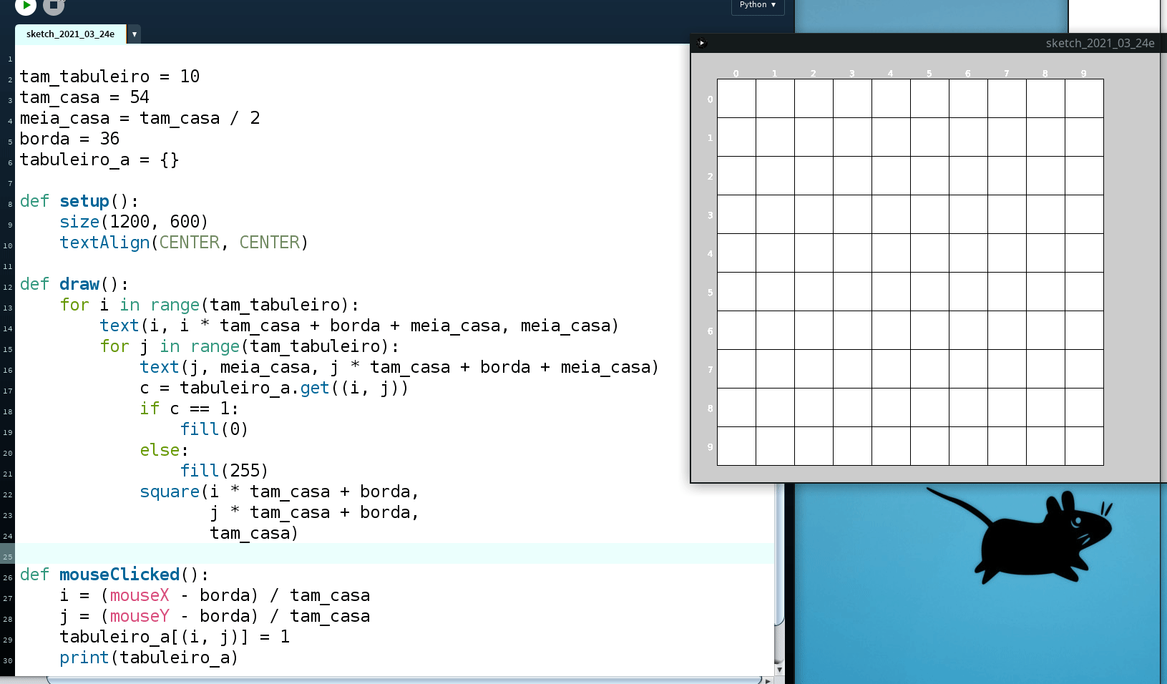This screenshot has height=684, width=1167.
Task: Click 'for i in range(tam_tabuleiro):' line
Action: coord(210,305)
